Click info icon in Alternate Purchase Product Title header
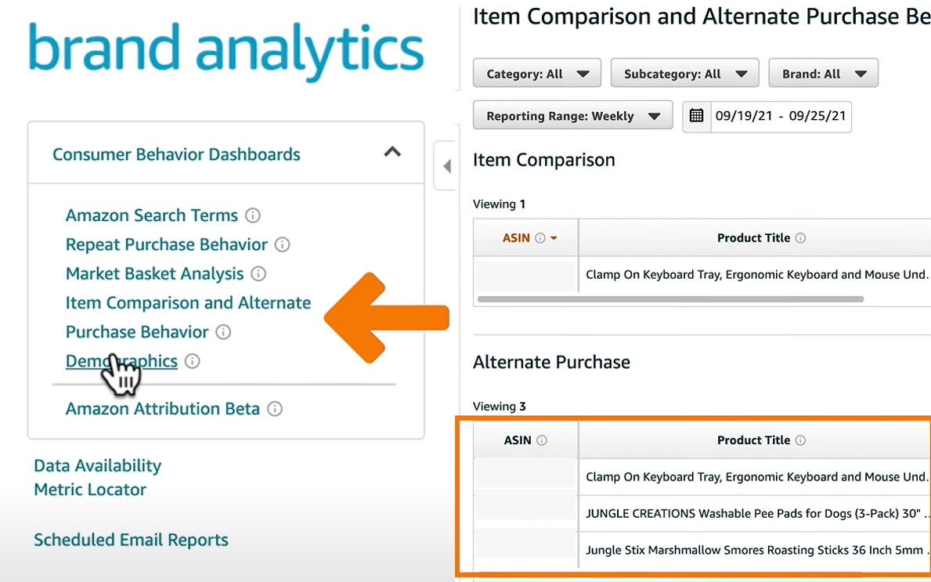Image resolution: width=931 pixels, height=582 pixels. pyautogui.click(x=800, y=440)
